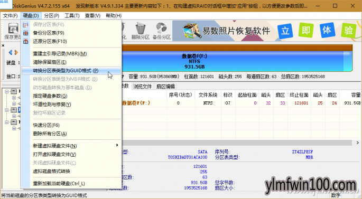Viewport: 362px width, 199px height.
Task: Open the 文件(F) menu
Action: click(x=11, y=16)
